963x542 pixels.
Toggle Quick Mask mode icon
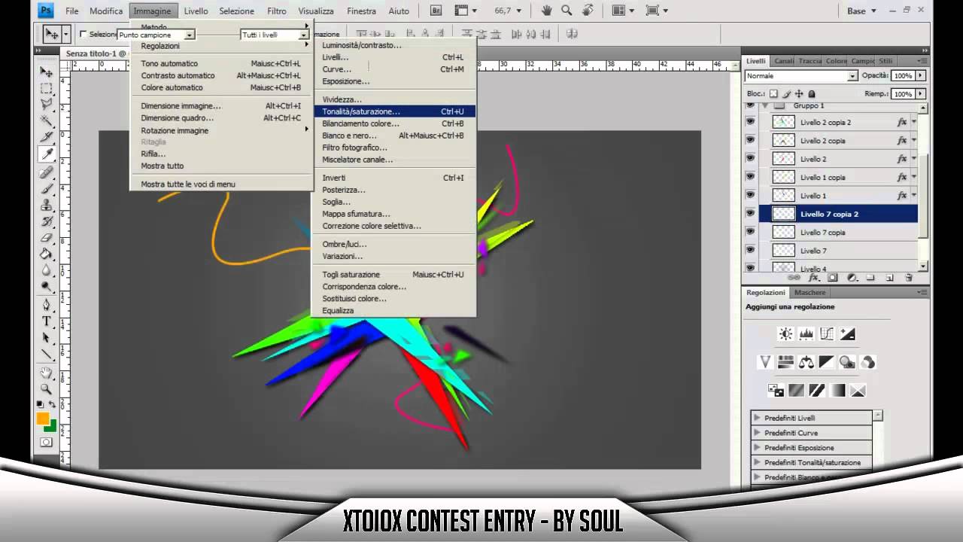pos(47,443)
